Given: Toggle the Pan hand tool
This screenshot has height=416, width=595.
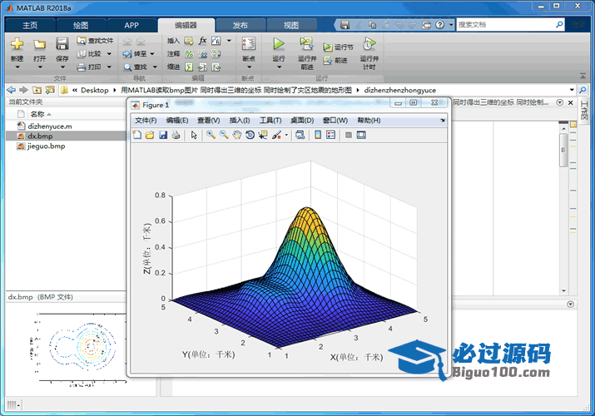Looking at the screenshot, I should (x=237, y=135).
